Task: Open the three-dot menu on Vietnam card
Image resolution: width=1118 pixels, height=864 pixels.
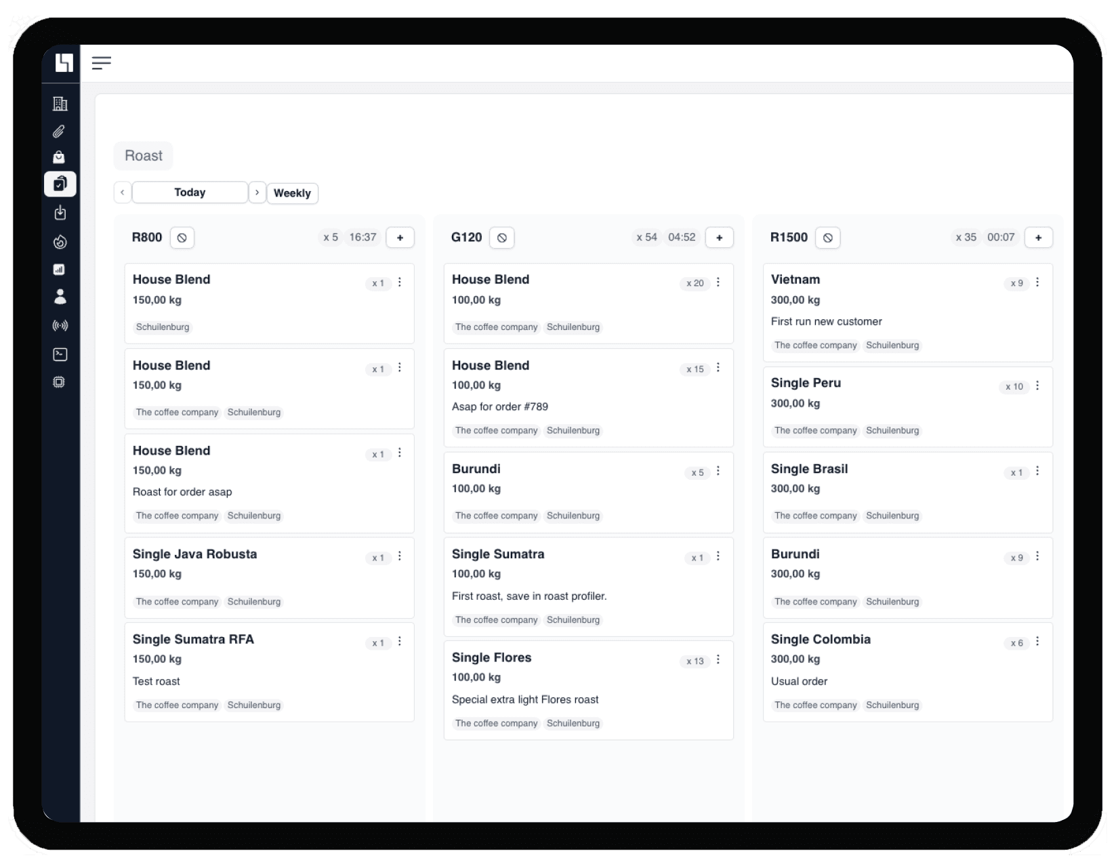Action: click(1037, 283)
